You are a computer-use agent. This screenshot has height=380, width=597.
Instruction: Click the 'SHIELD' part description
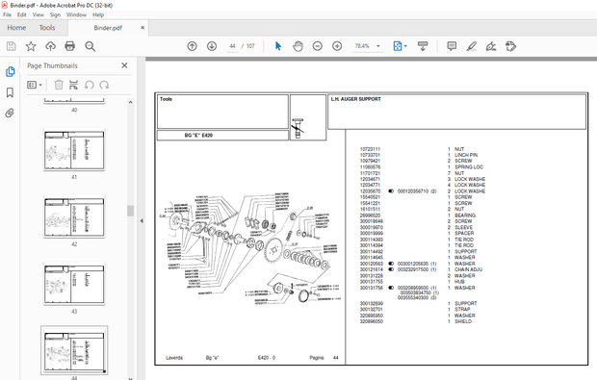(463, 321)
